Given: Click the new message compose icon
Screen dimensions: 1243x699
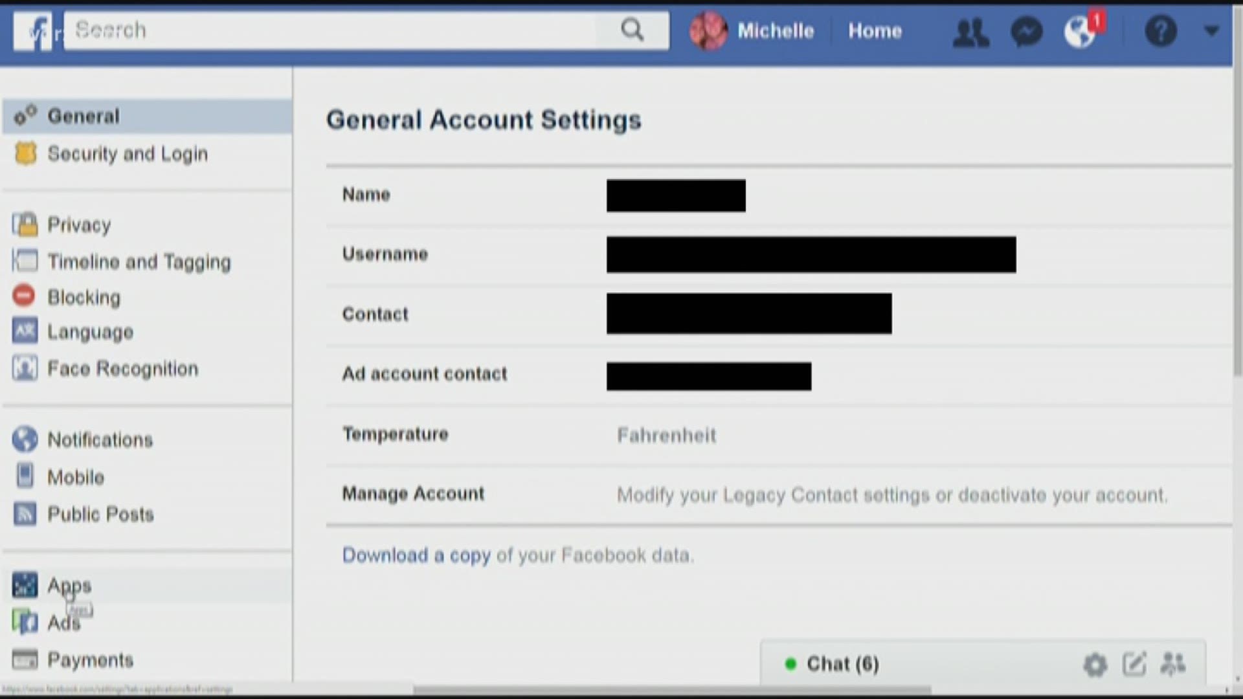Looking at the screenshot, I should pyautogui.click(x=1134, y=663).
